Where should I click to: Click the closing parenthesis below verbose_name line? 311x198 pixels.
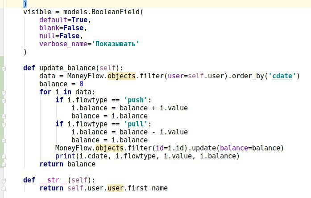tap(25, 52)
